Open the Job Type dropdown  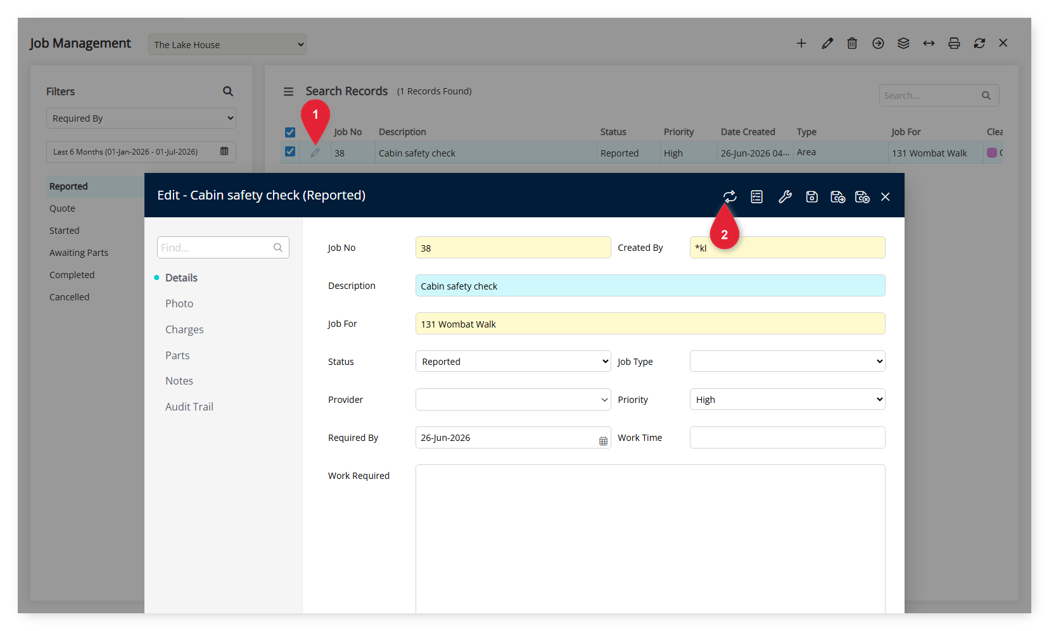pos(787,361)
